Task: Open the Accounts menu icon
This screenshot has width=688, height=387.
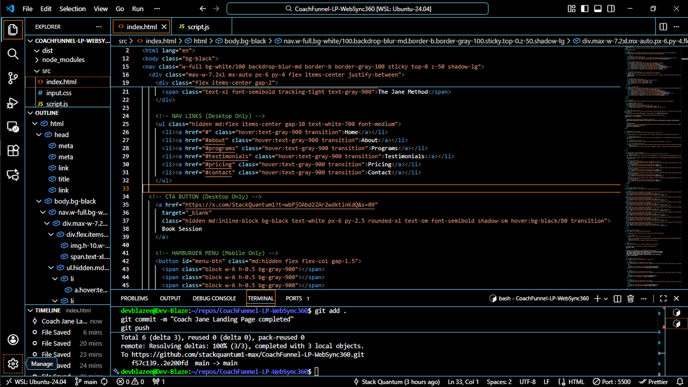Action: coord(13,339)
